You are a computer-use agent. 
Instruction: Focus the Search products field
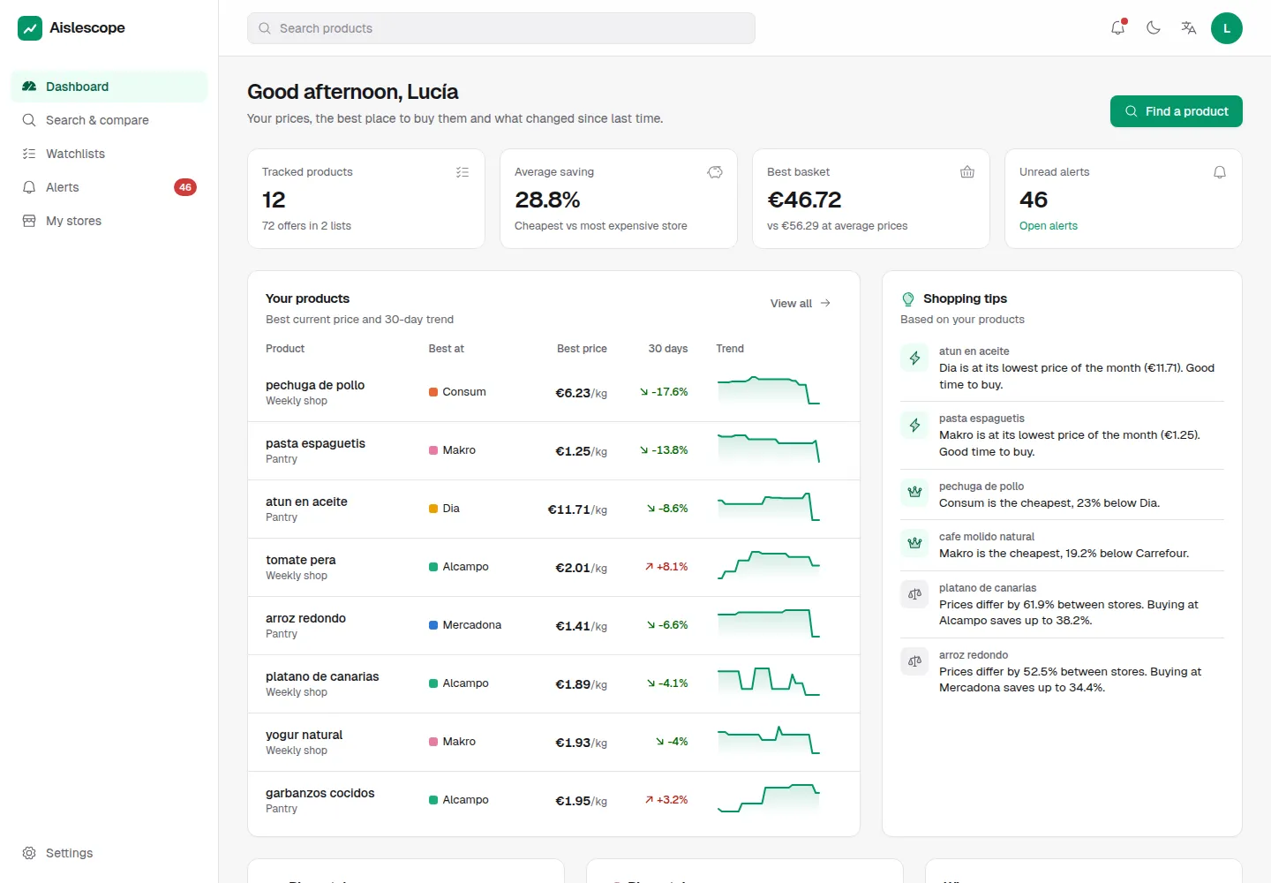click(x=501, y=28)
